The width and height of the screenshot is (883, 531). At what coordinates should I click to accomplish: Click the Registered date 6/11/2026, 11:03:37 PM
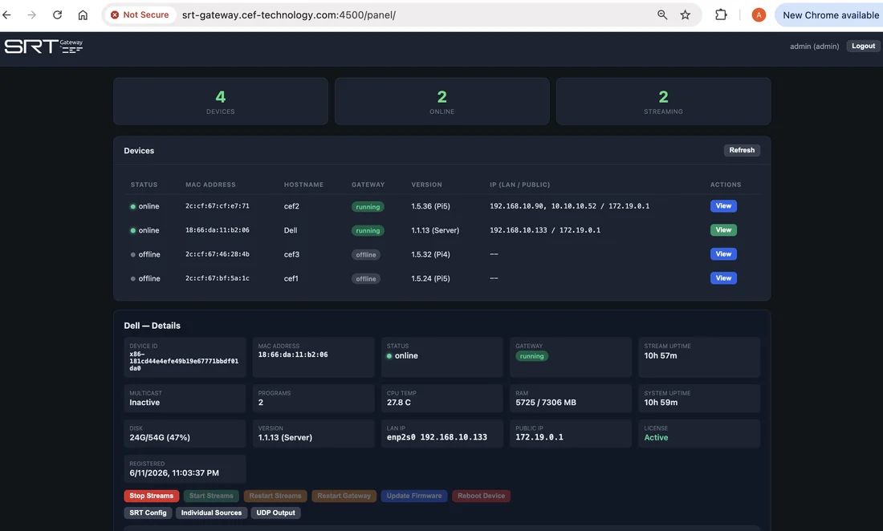[174, 473]
